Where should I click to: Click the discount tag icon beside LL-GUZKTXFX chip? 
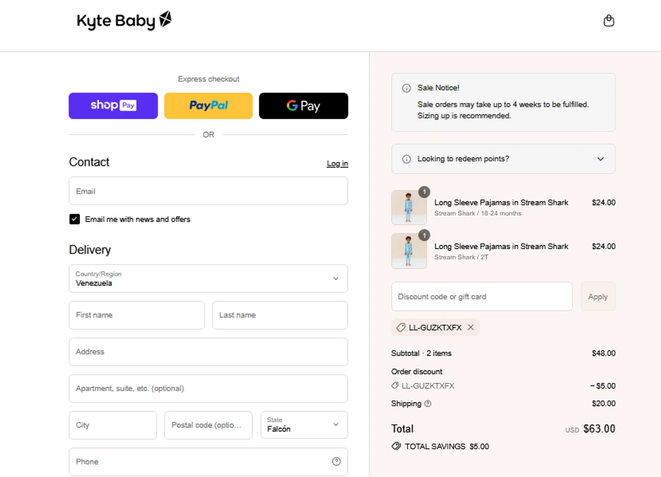click(401, 327)
